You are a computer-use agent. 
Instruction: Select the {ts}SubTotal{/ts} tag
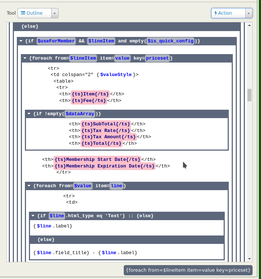(105, 124)
